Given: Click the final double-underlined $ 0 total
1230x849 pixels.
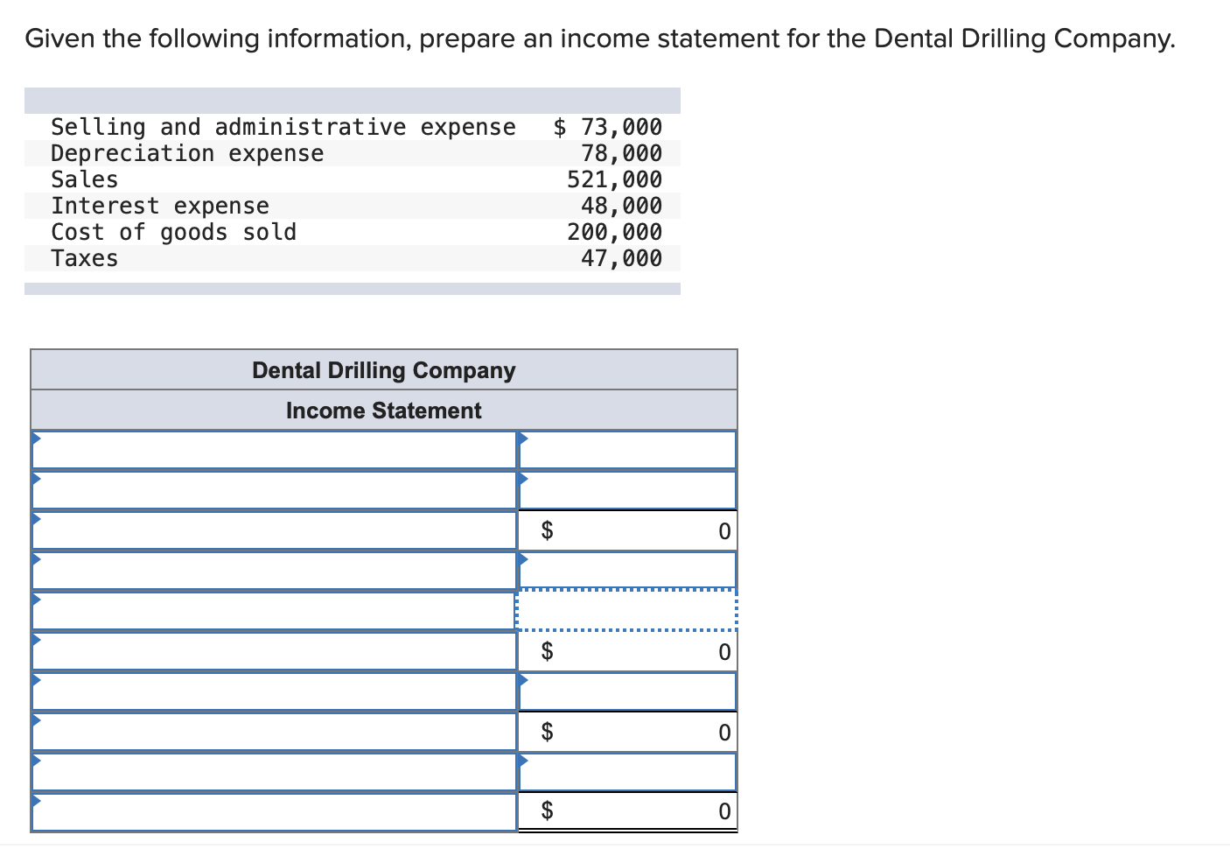Looking at the screenshot, I should click(627, 812).
